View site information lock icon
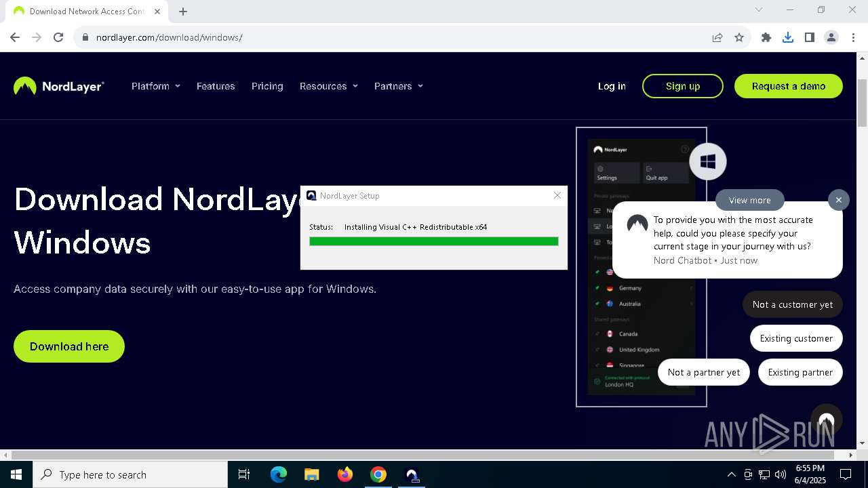This screenshot has width=868, height=488. click(85, 37)
